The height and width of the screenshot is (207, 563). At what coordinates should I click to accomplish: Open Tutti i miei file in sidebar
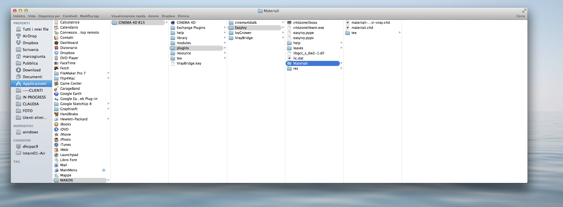coord(32,29)
